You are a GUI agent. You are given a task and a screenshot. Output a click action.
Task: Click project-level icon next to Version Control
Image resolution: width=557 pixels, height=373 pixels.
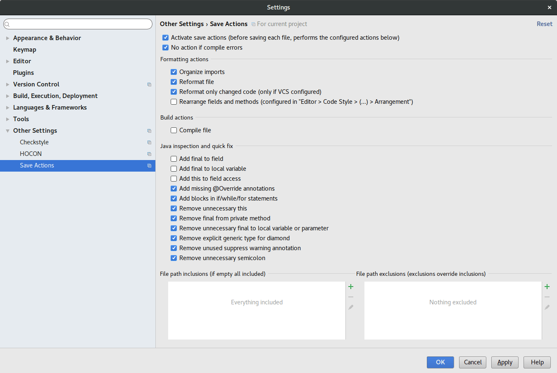pos(149,84)
